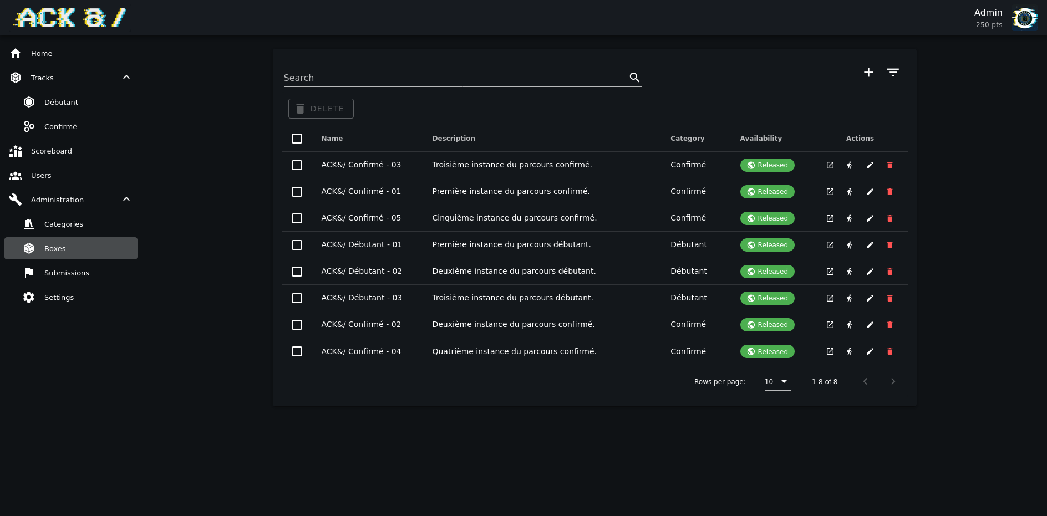Viewport: 1047px width, 516px height.
Task: Open the filter list icon
Action: pyautogui.click(x=892, y=73)
